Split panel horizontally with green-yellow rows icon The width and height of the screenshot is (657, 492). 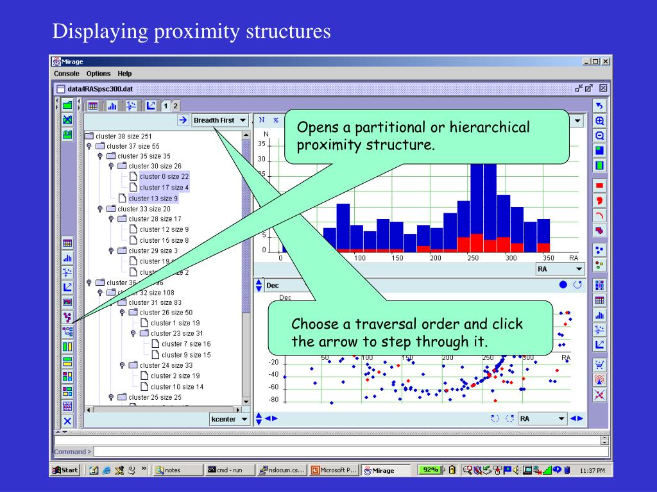point(67,361)
